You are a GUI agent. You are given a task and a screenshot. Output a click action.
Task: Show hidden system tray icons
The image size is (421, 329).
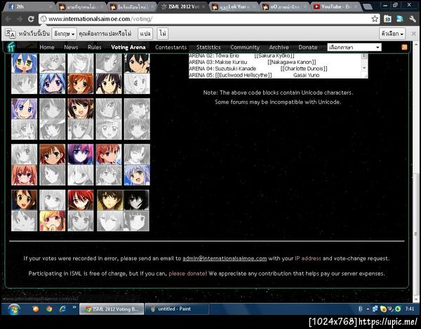[x=368, y=309]
